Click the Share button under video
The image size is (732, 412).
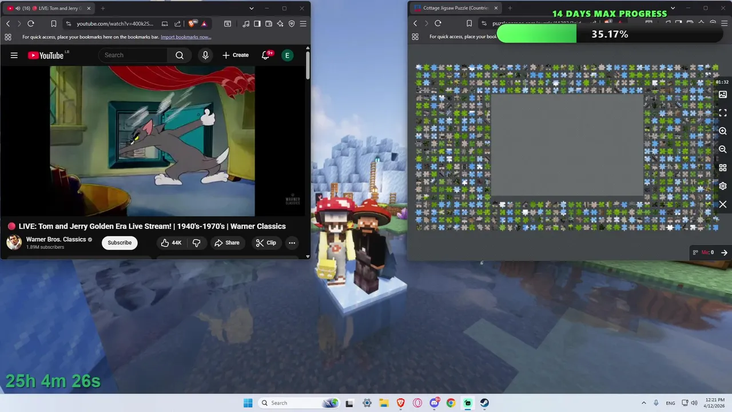click(227, 243)
